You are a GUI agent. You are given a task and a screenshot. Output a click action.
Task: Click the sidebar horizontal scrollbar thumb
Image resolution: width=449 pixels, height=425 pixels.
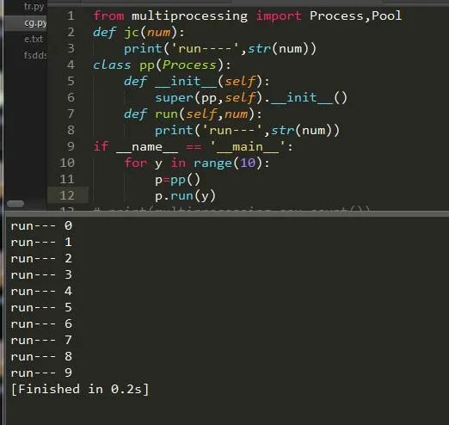(x=15, y=204)
